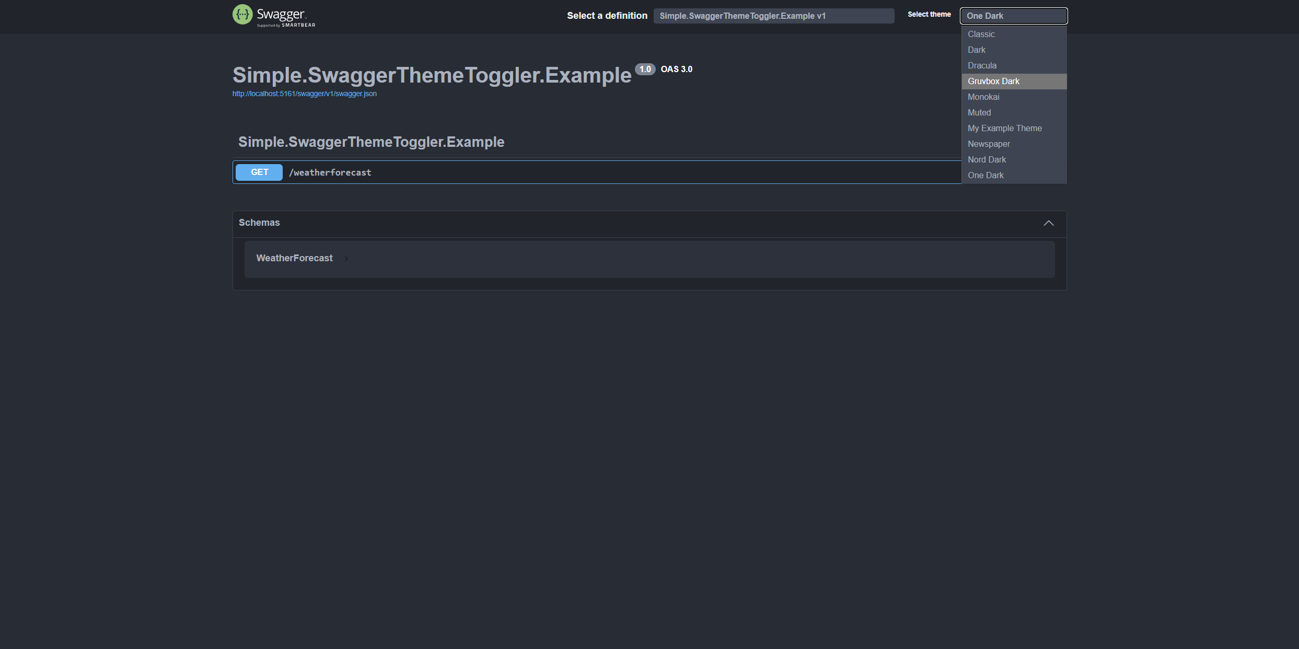This screenshot has height=649, width=1299.
Task: Apply the Newspaper theme
Action: tap(989, 144)
